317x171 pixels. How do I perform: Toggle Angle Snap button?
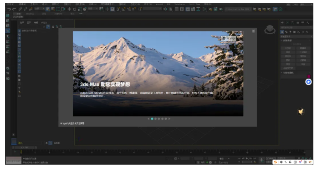123,9
